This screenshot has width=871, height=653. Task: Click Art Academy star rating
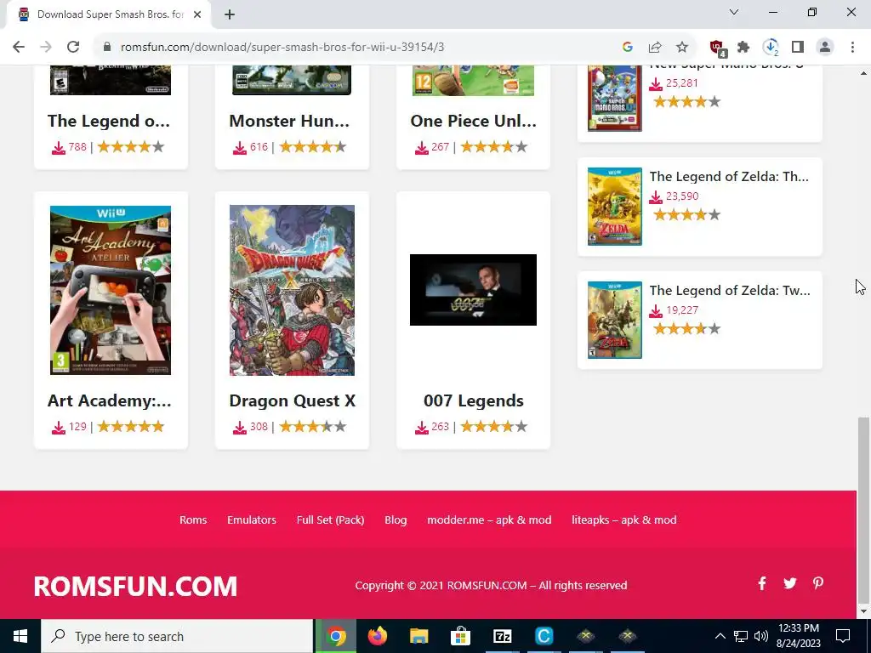131,427
